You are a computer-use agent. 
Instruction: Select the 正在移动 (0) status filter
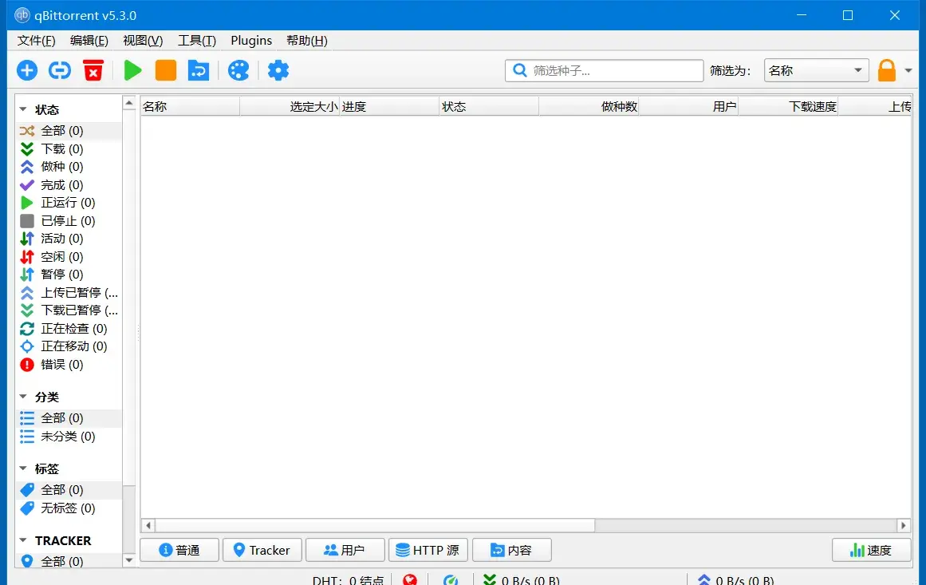click(x=69, y=346)
